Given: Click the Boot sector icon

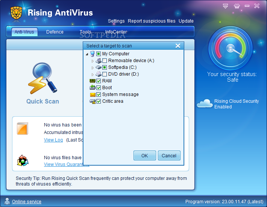Looking at the screenshot, I should click(92, 87).
